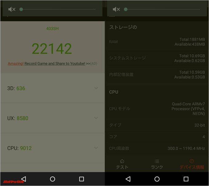Select the 内部記憶装置 row
The height and width of the screenshot is (186, 209).
click(x=157, y=75)
